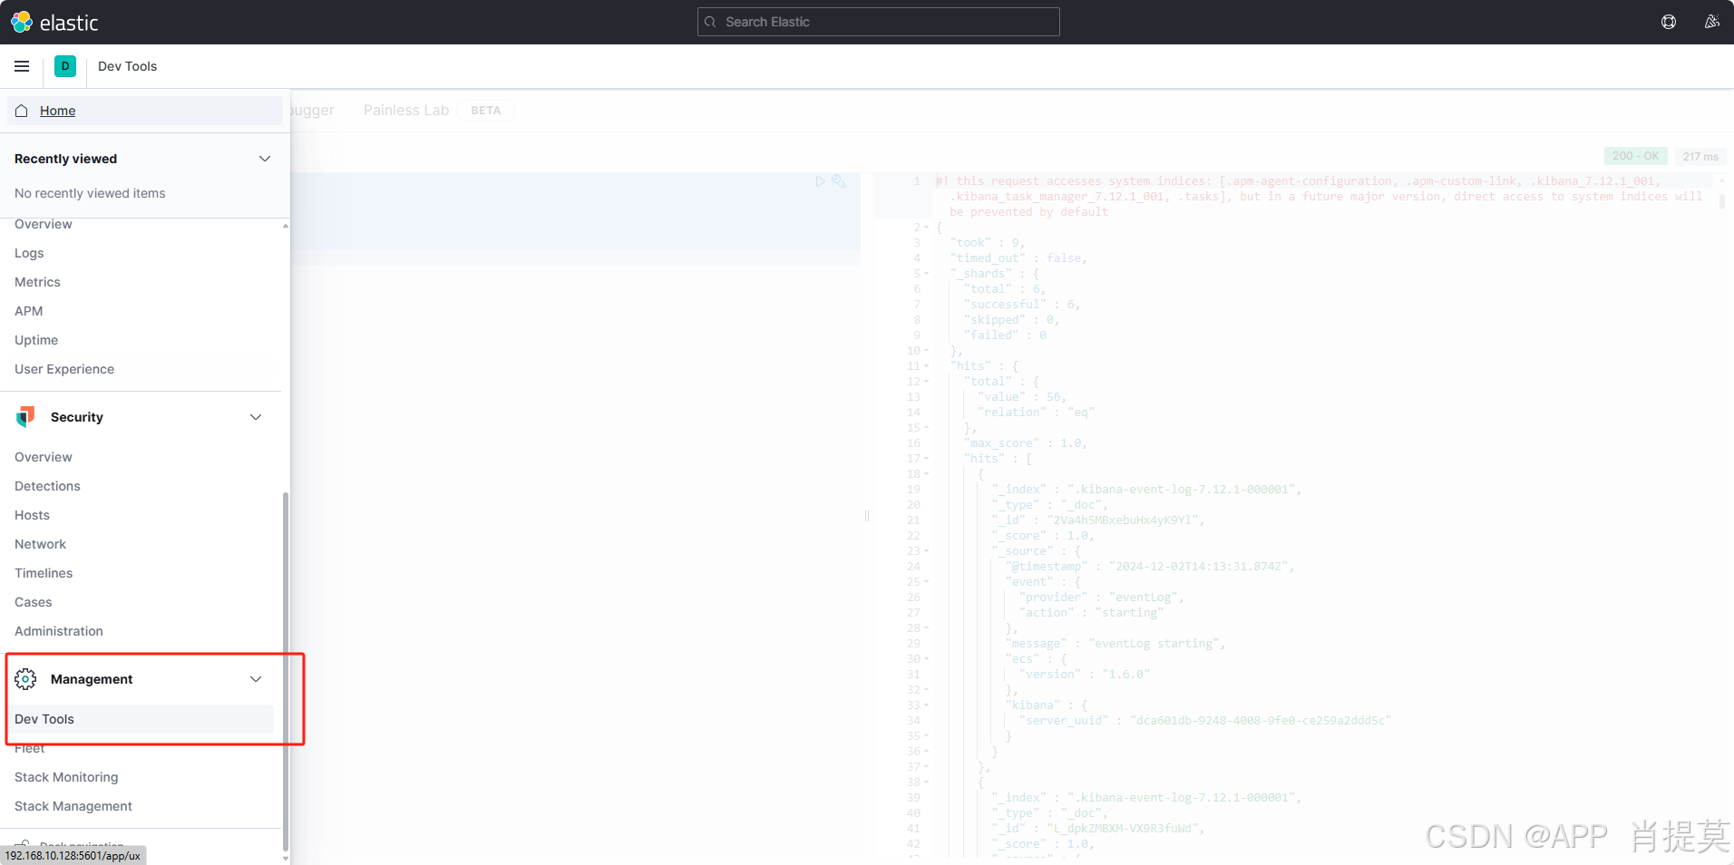Open the space selector D avatar

click(x=65, y=66)
